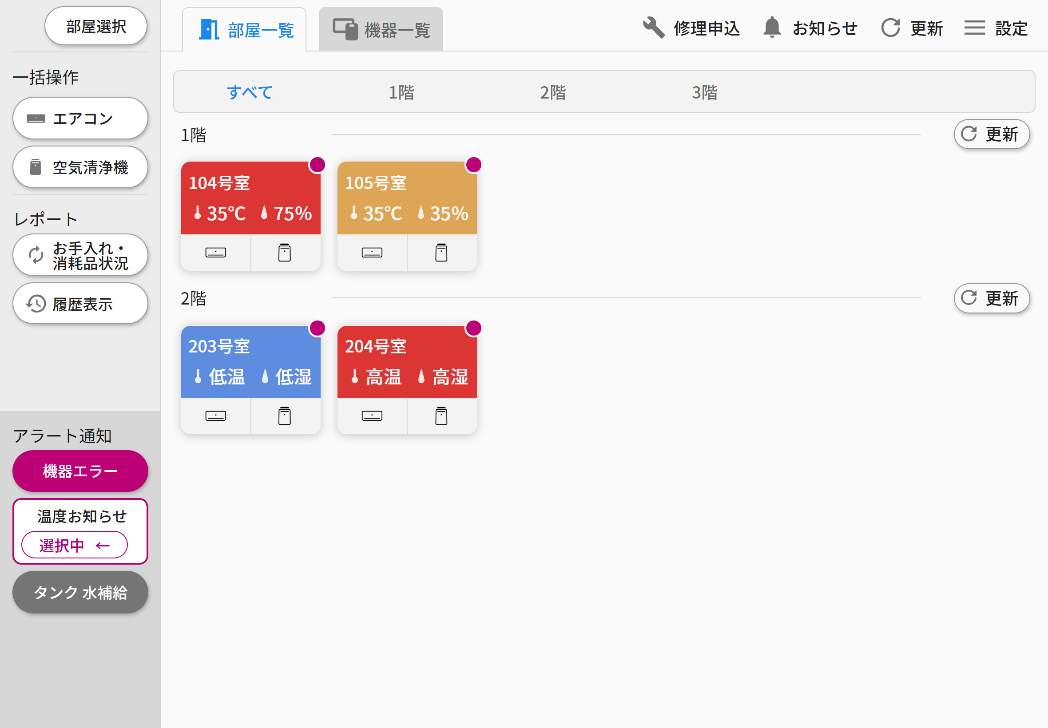
Task: Click air purifier icon for room 105
Action: [x=441, y=252]
